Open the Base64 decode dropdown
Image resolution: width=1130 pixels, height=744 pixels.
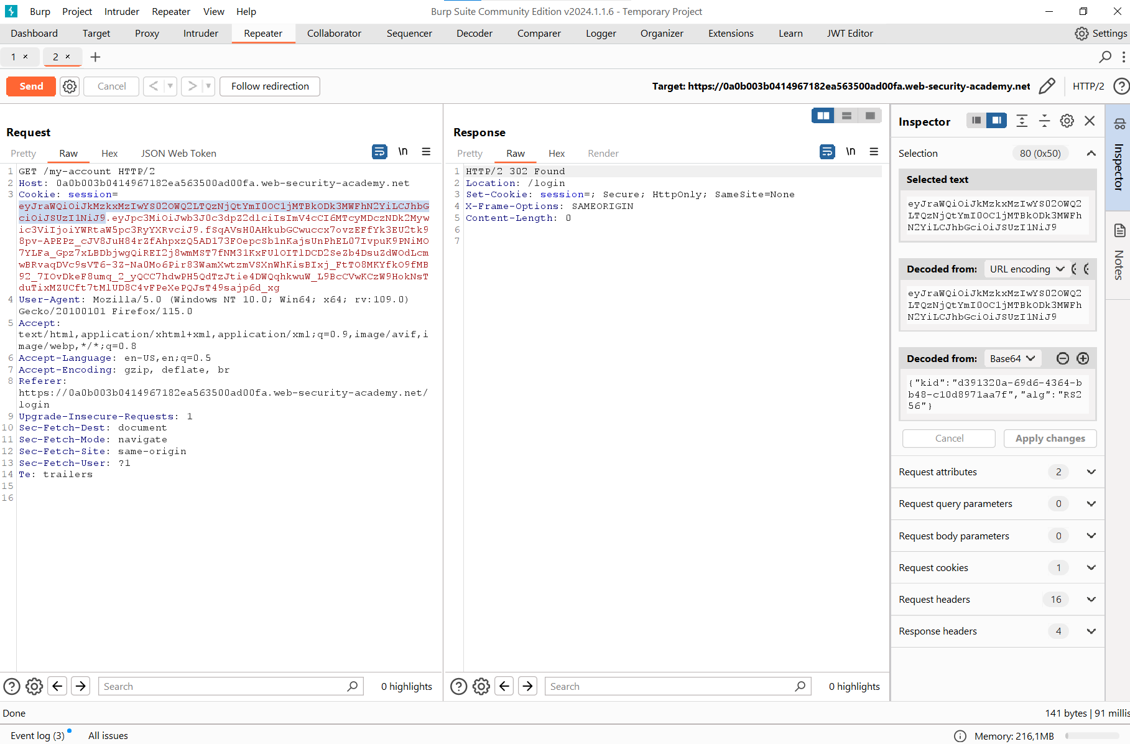coord(1012,359)
